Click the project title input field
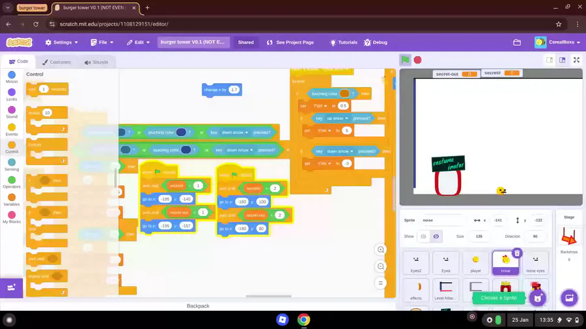The width and height of the screenshot is (586, 329). pos(193,42)
